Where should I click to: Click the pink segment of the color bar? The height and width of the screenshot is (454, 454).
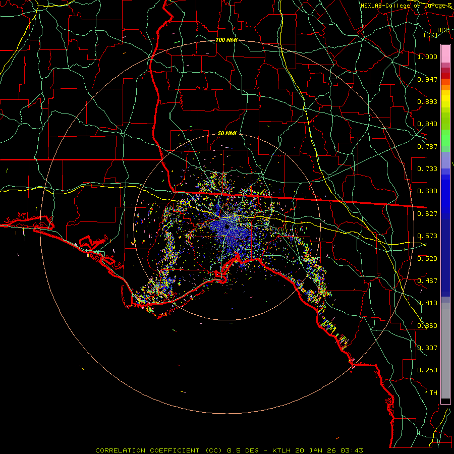(445, 53)
